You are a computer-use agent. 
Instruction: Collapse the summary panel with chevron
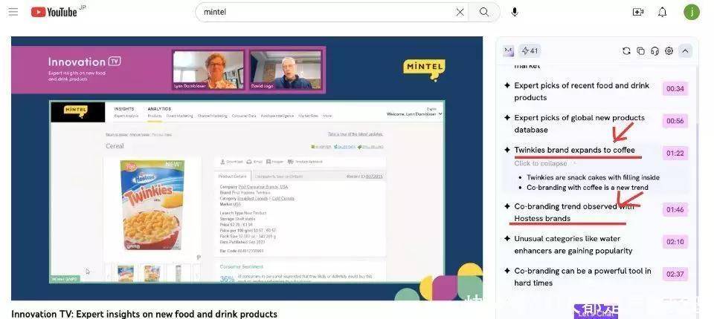click(685, 51)
